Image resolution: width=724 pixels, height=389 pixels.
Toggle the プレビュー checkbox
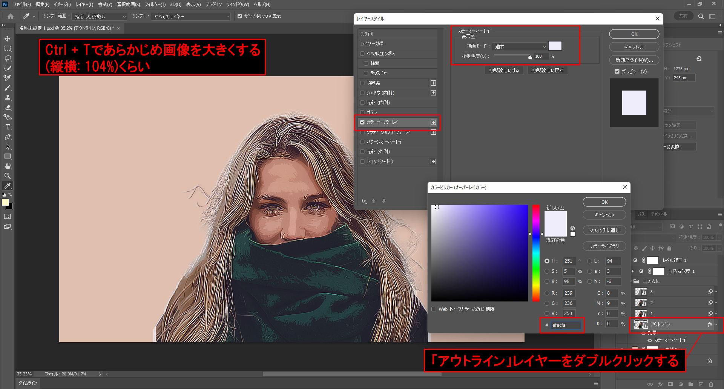click(617, 71)
